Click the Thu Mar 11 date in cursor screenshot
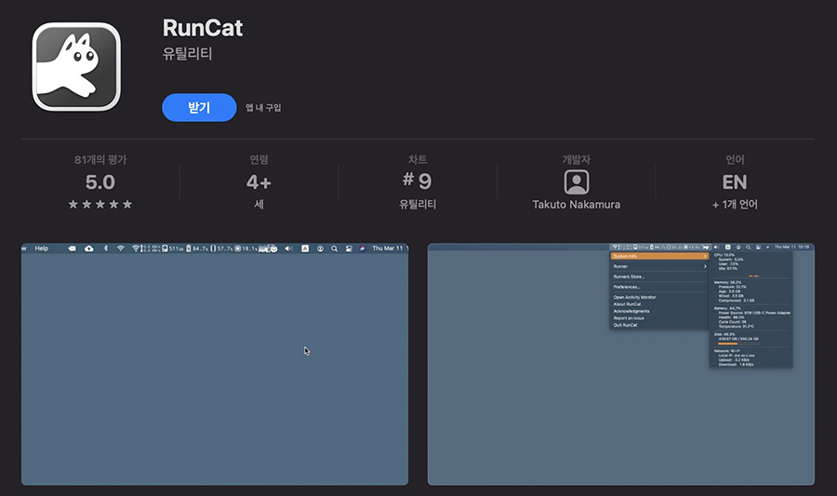This screenshot has width=837, height=496. (388, 248)
